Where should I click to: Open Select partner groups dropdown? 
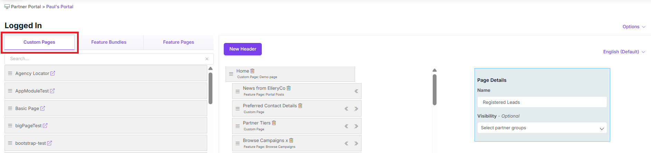[x=542, y=128]
